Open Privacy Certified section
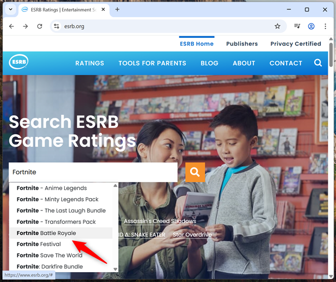Image resolution: width=336 pixels, height=282 pixels. tap(296, 44)
